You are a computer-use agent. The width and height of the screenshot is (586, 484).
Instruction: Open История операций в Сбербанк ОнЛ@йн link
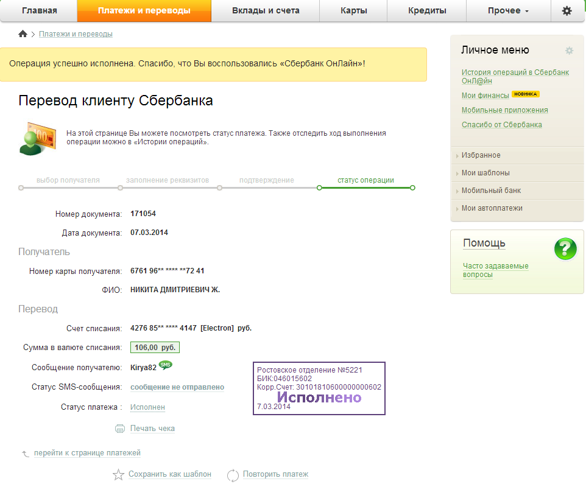pos(515,77)
